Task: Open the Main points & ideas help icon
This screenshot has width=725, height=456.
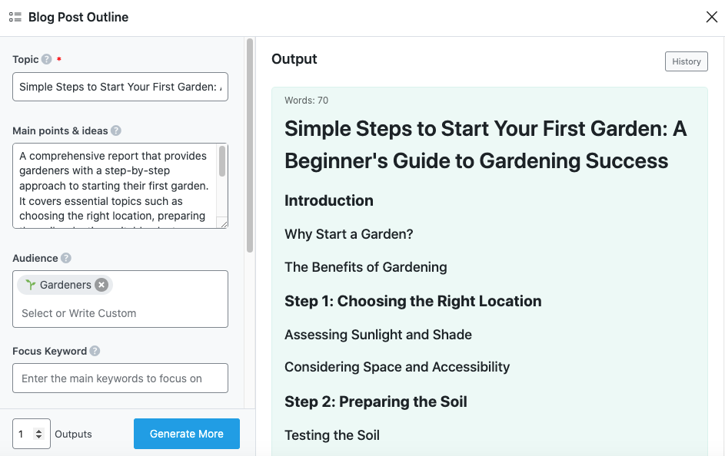Action: point(115,131)
